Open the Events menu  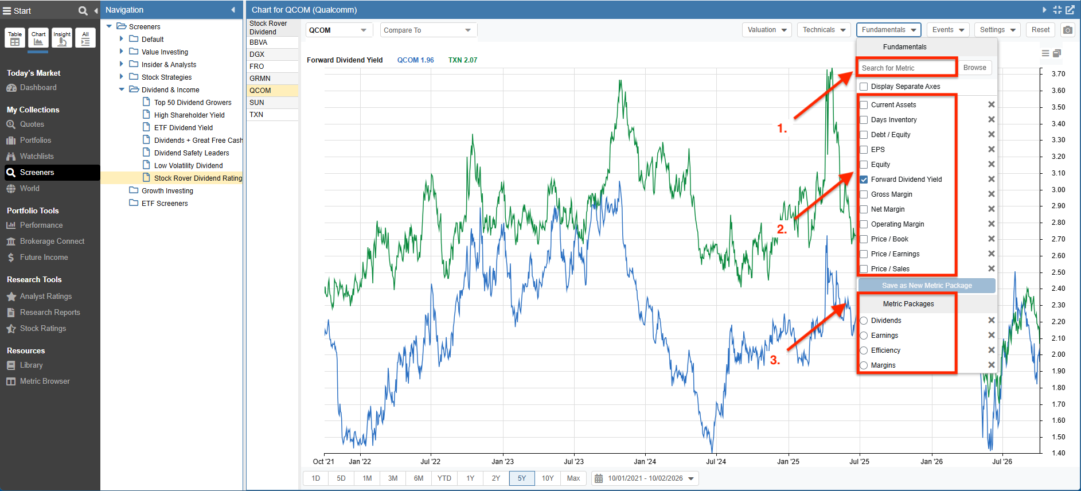click(948, 30)
